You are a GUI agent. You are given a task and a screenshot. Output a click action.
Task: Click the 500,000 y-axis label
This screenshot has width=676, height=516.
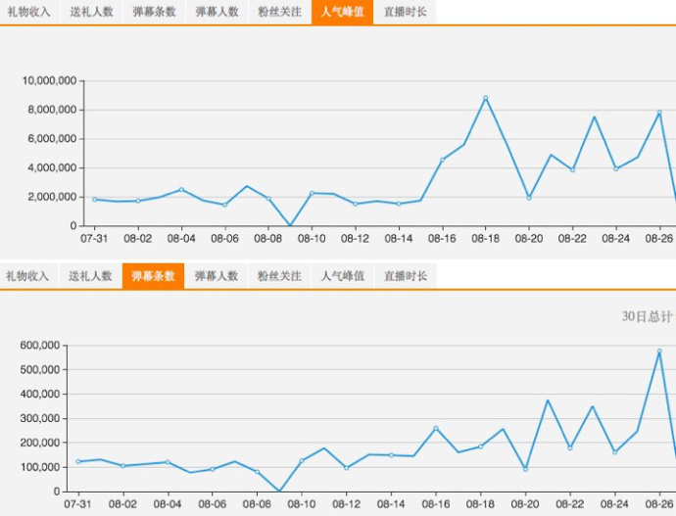[40, 369]
